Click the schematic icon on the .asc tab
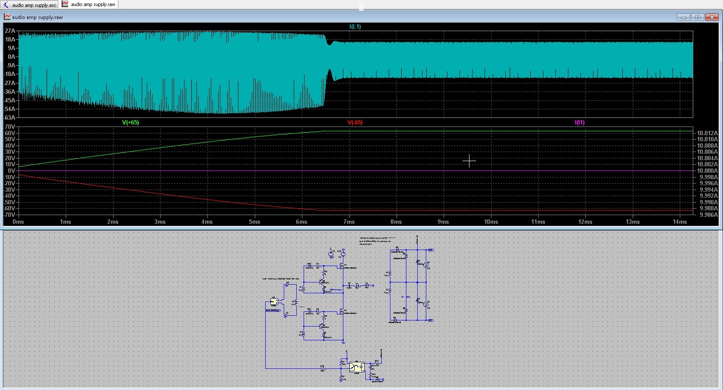 click(6, 5)
